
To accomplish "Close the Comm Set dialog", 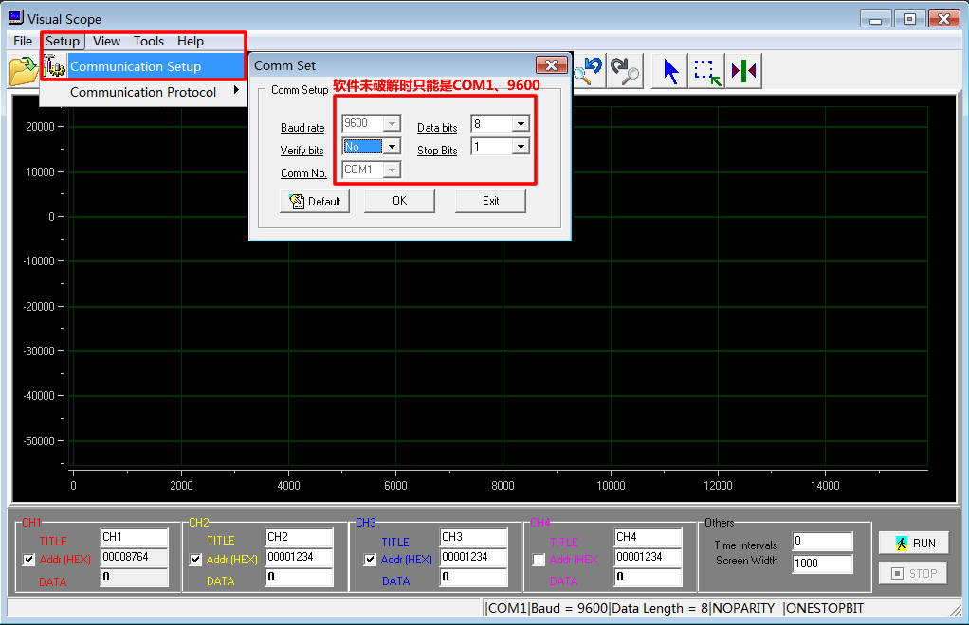I will point(551,65).
